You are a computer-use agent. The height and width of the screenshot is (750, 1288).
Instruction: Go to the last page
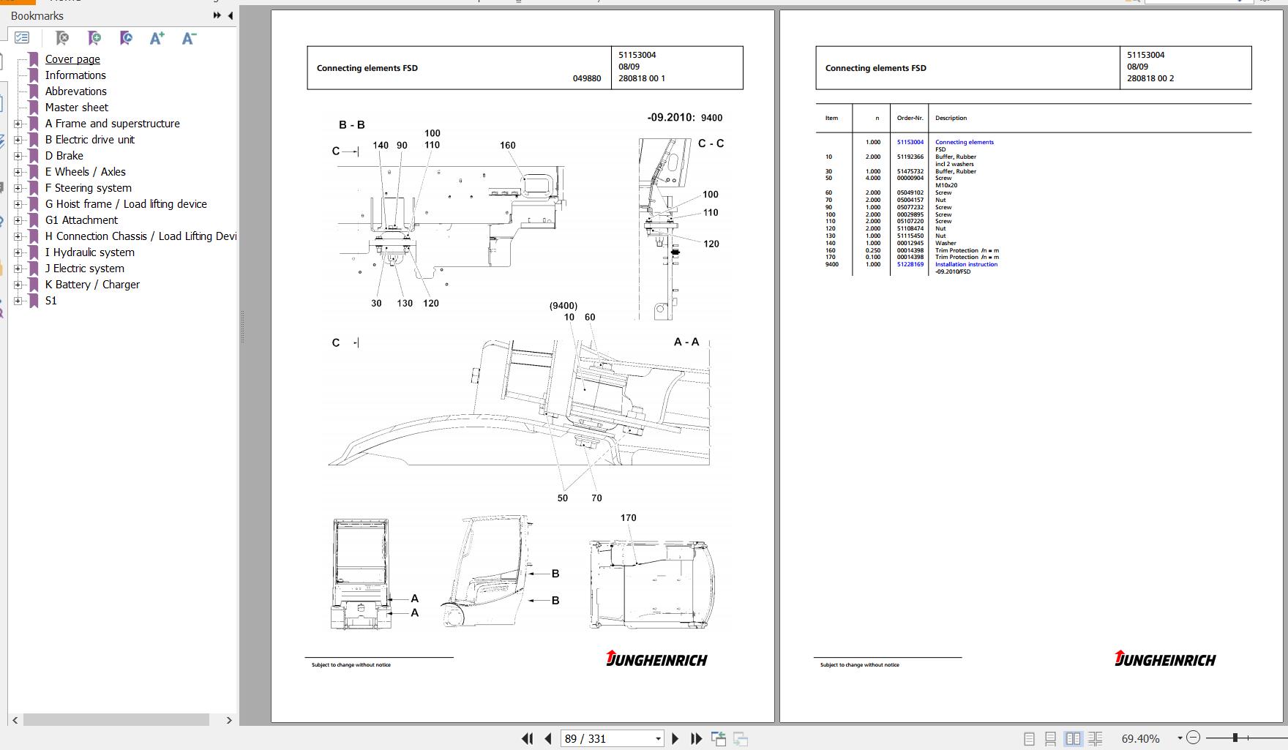click(697, 738)
